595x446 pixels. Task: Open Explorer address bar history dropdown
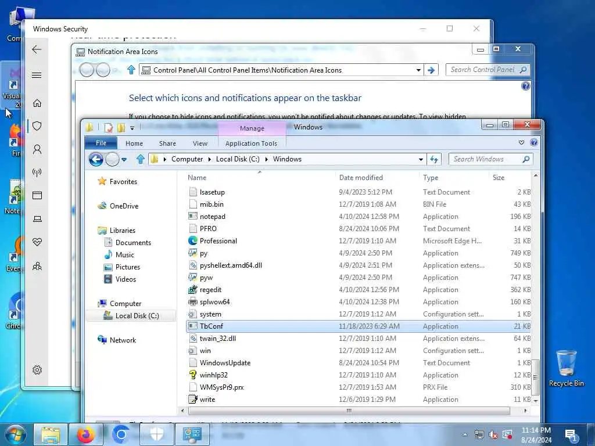(x=421, y=159)
